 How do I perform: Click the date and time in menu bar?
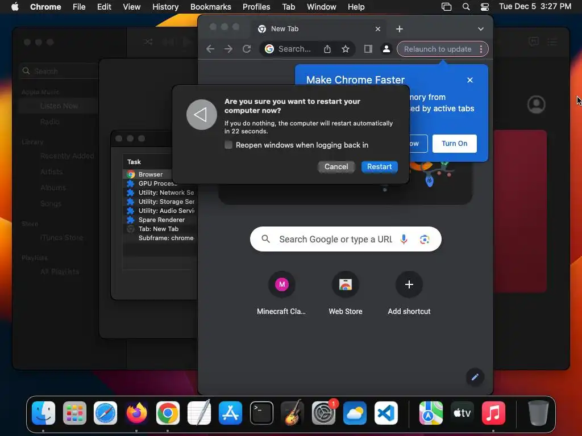pos(535,7)
